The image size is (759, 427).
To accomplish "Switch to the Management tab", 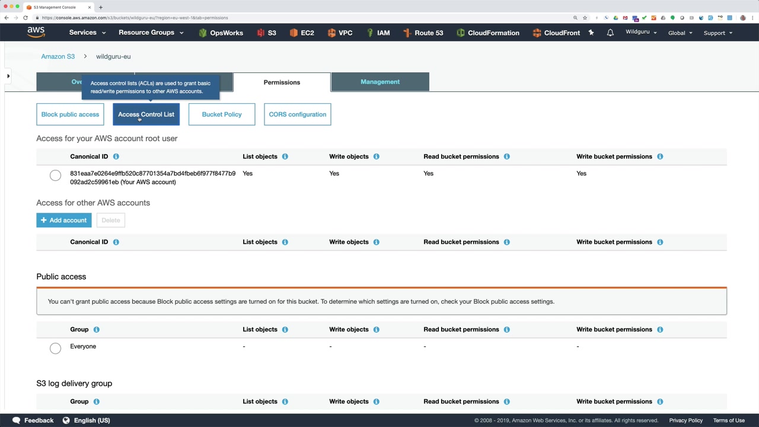I will [380, 82].
